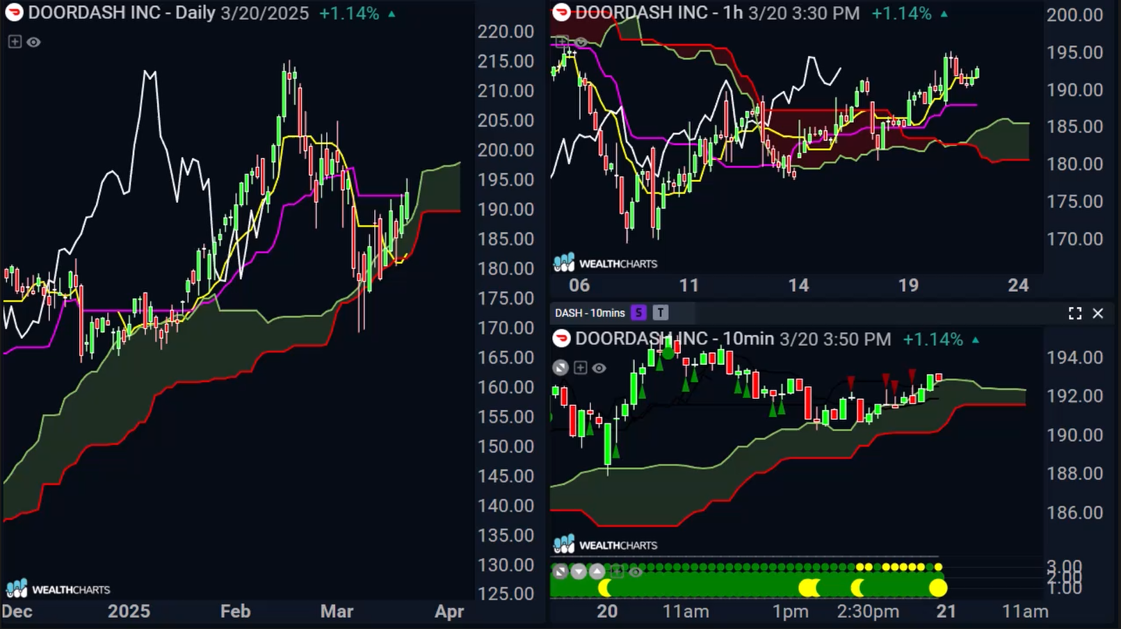Click the +1.14% change on the 1h chart

(x=901, y=13)
